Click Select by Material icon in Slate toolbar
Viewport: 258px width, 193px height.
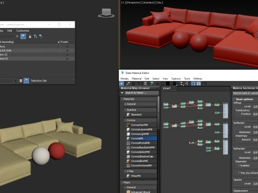point(205,84)
